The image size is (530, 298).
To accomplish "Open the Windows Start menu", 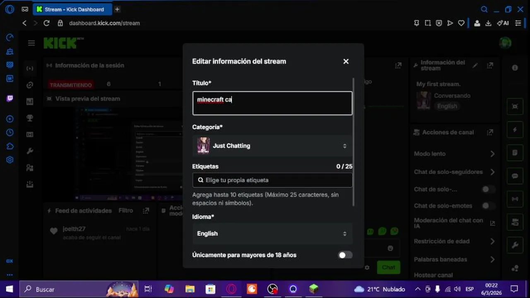I will 9,289.
